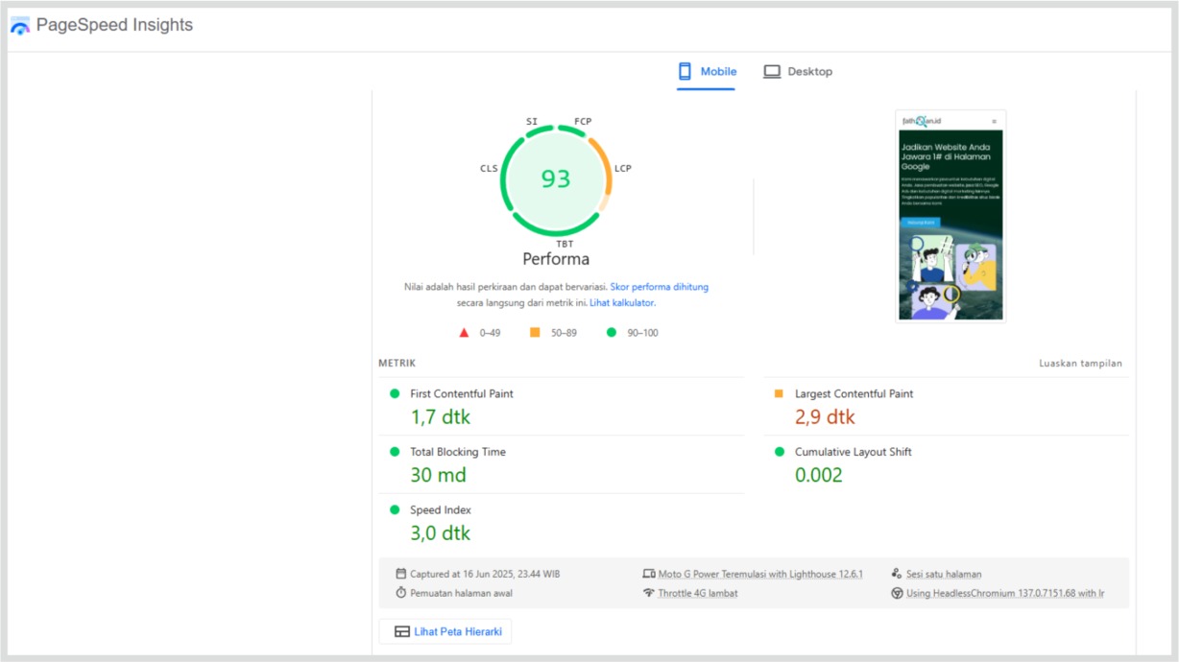The width and height of the screenshot is (1179, 662).
Task: Click the '2,9 dtk' value
Action: click(825, 417)
